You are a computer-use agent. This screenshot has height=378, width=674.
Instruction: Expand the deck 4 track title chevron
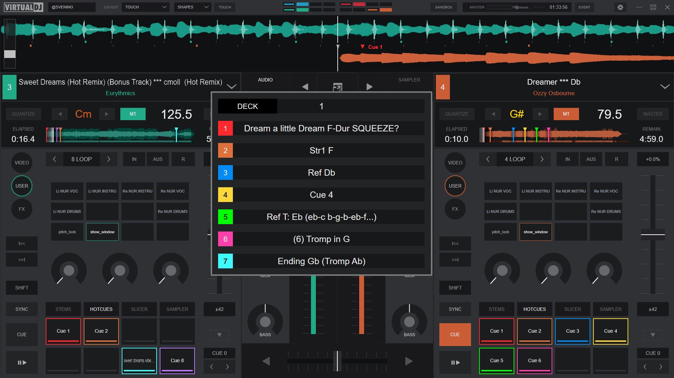pos(665,86)
